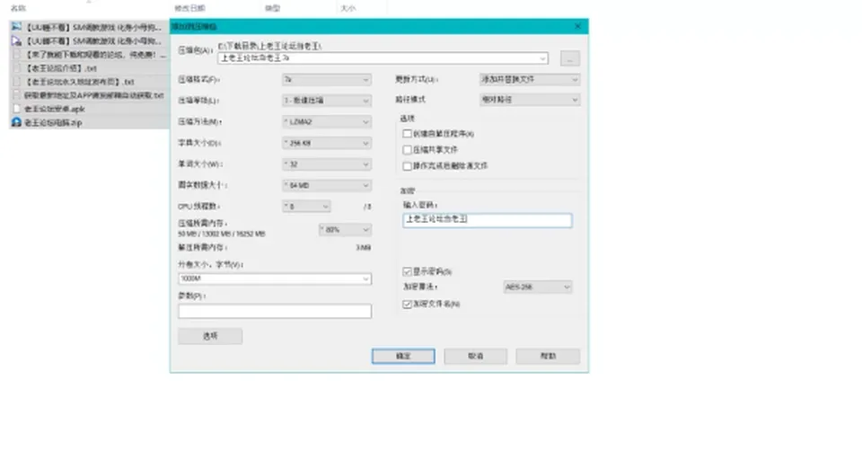862x451 pixels.
Task: Open the CPU 线程数 dropdown
Action: [x=306, y=207]
